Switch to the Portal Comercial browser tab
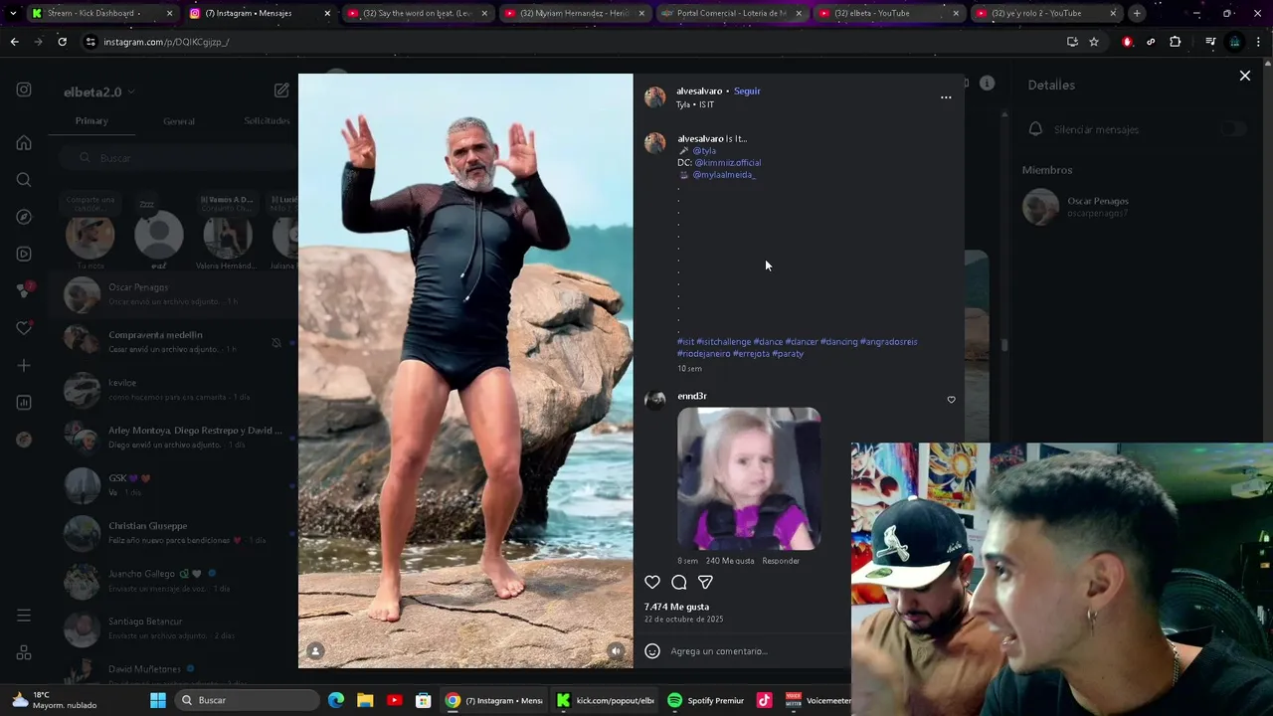The image size is (1273, 716). pyautogui.click(x=732, y=13)
